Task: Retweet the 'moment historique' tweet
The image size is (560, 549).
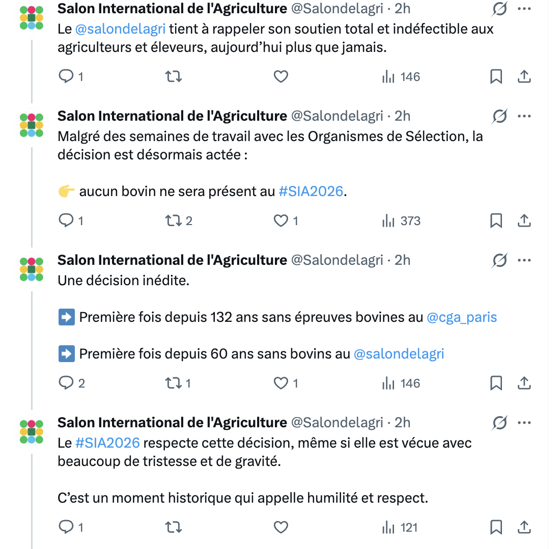Action: 174,527
